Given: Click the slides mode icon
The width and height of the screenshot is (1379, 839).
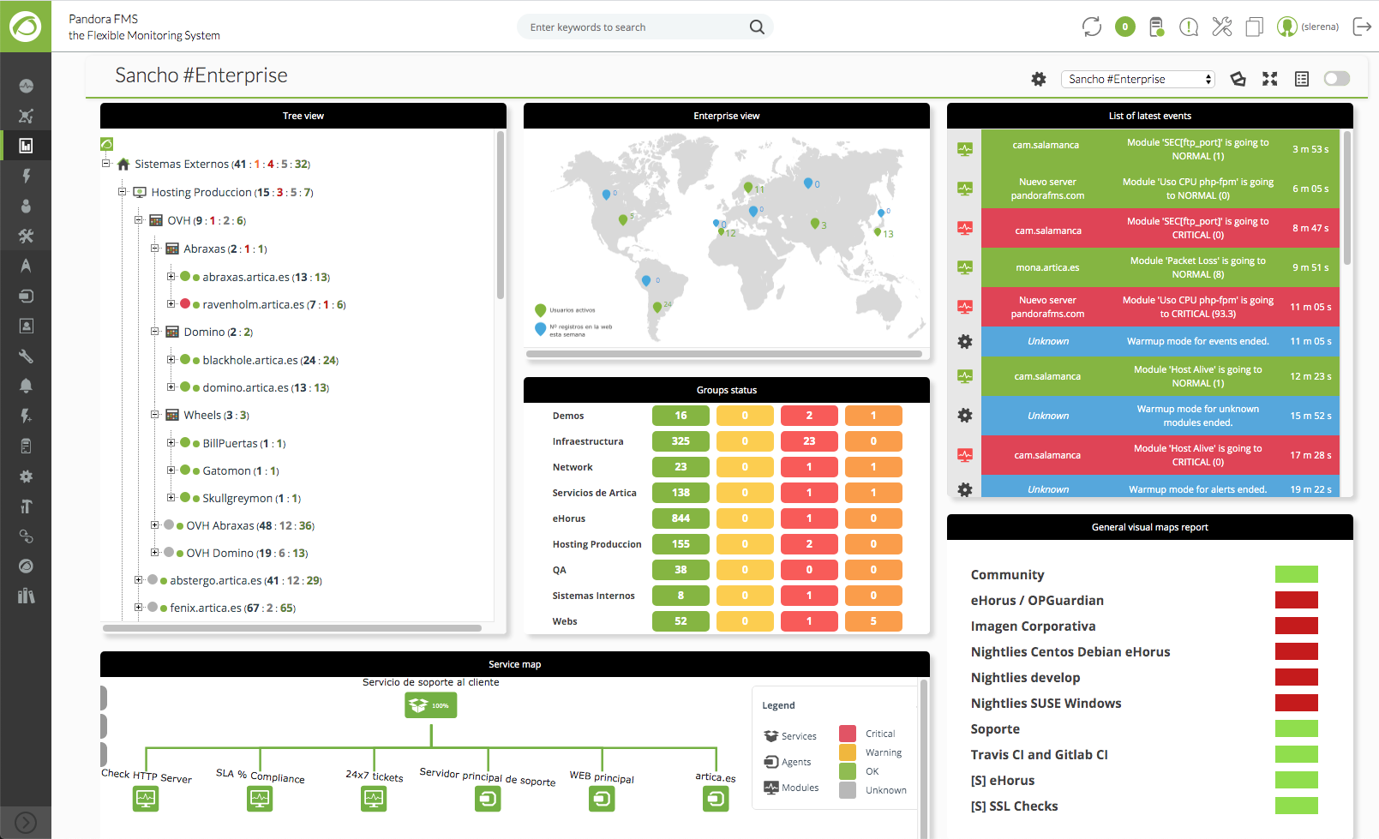Looking at the screenshot, I should [x=1238, y=79].
